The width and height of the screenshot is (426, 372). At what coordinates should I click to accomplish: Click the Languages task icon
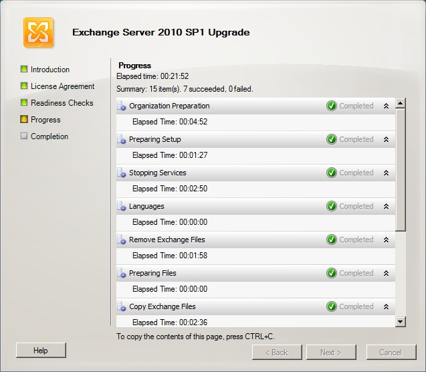[x=122, y=206]
